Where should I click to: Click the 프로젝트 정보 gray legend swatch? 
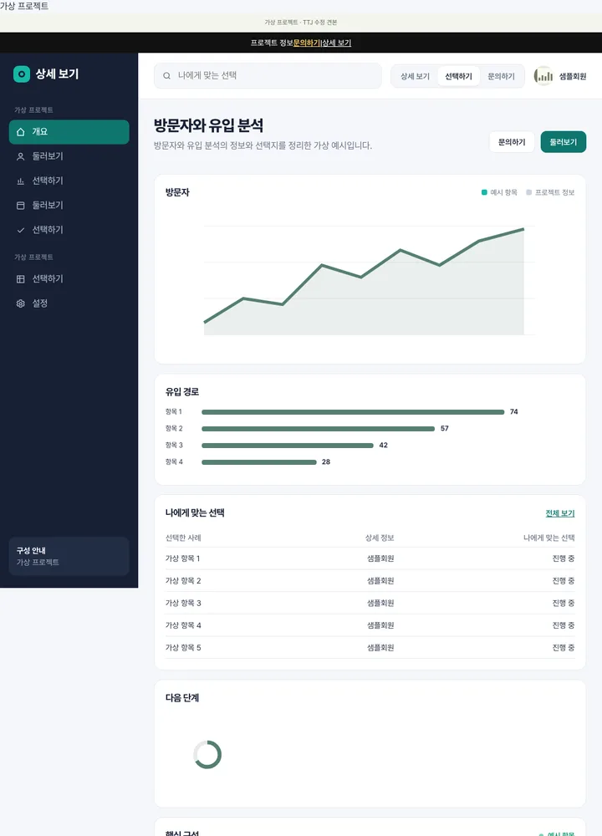click(x=529, y=192)
